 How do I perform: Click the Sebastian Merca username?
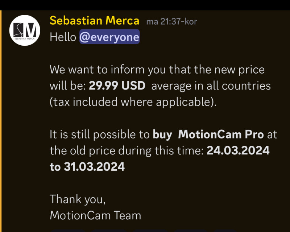[x=95, y=21]
